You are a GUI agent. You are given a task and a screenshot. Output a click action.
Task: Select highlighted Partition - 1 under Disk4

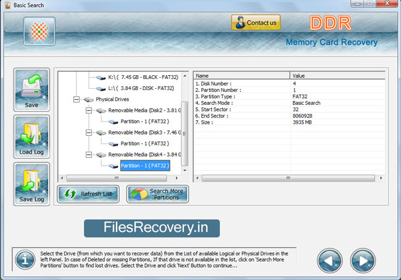click(x=145, y=166)
